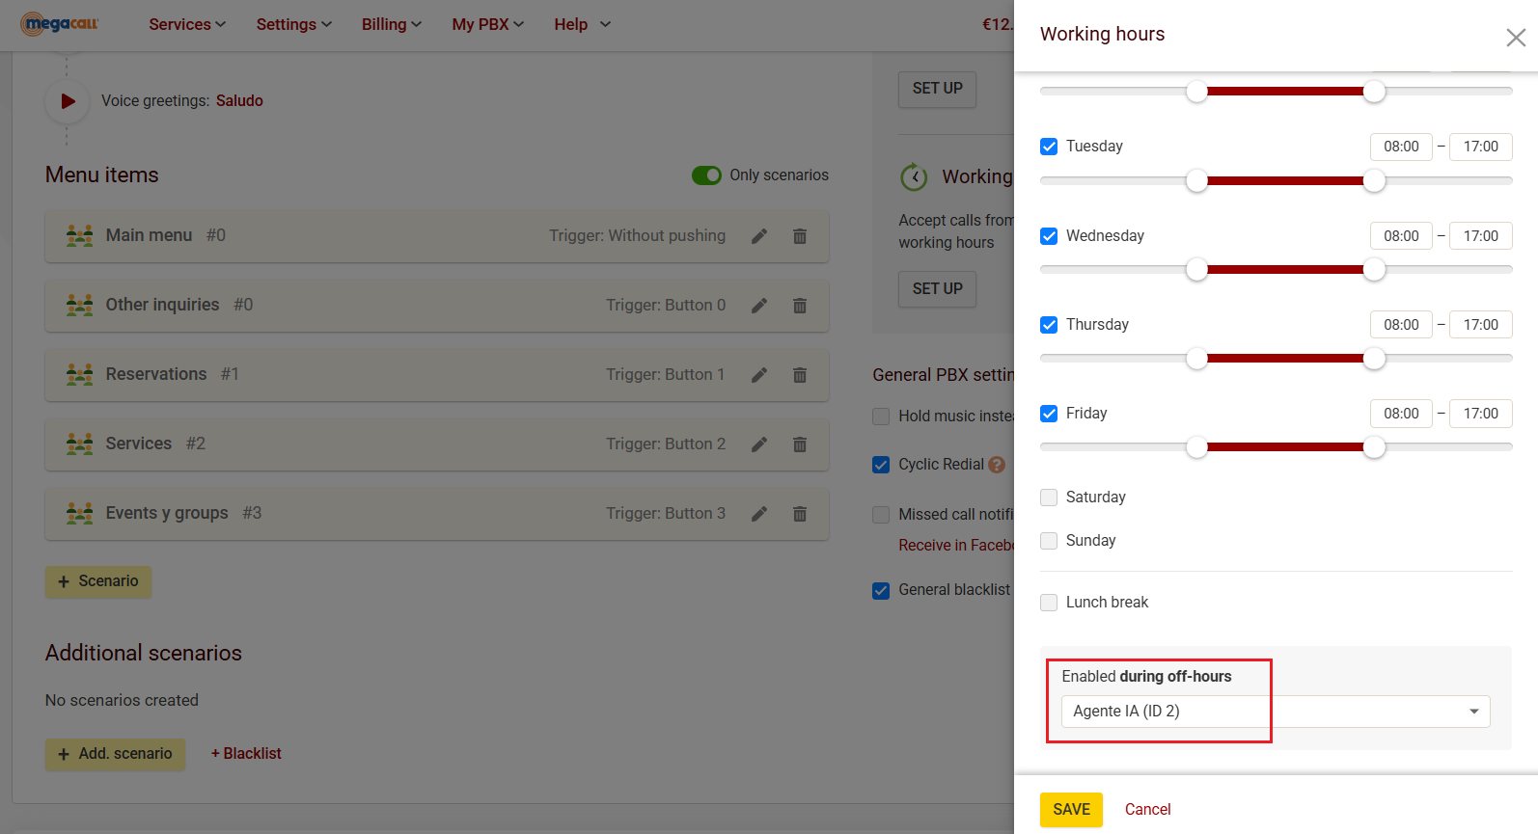This screenshot has height=834, width=1538.
Task: Expand the My PBX menu
Action: 487,24
